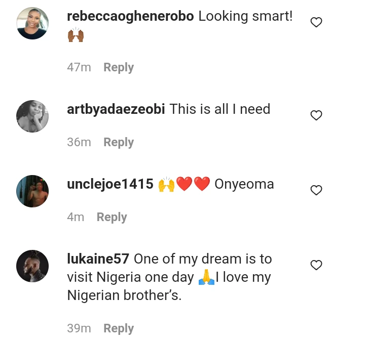Open the rebeccaoghenerobo username link

[x=130, y=16]
